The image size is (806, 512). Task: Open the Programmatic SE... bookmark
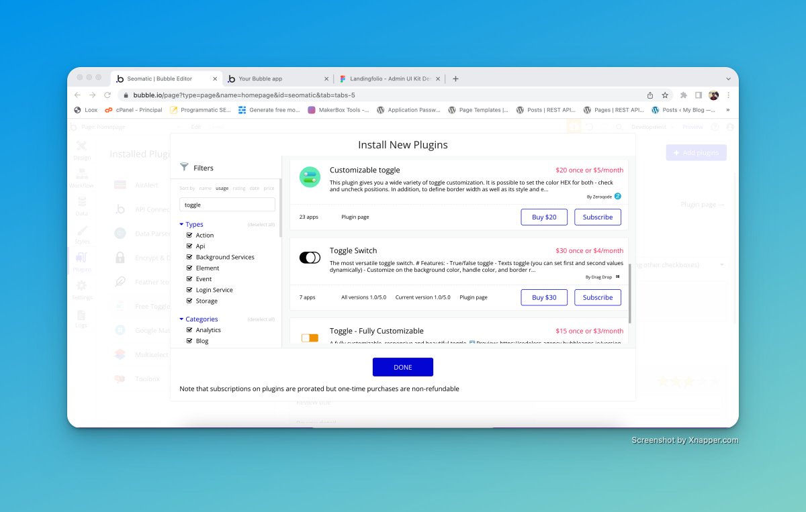point(199,110)
